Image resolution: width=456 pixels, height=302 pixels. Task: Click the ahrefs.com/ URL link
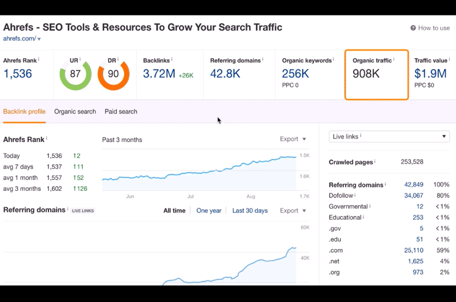[19, 38]
